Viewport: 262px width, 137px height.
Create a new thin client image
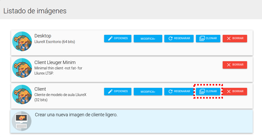pos(76,115)
